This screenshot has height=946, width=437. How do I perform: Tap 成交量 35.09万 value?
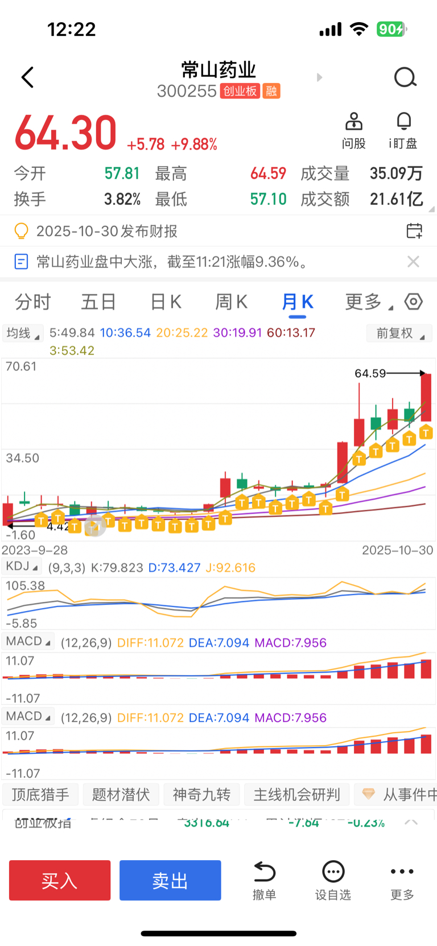click(396, 173)
